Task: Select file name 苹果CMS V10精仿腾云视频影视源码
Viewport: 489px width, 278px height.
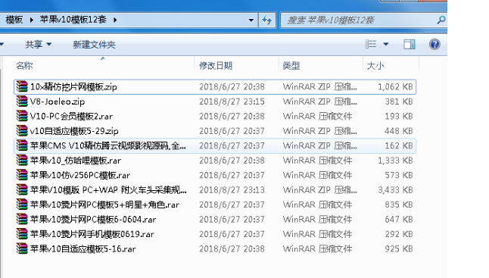Action: (108, 145)
